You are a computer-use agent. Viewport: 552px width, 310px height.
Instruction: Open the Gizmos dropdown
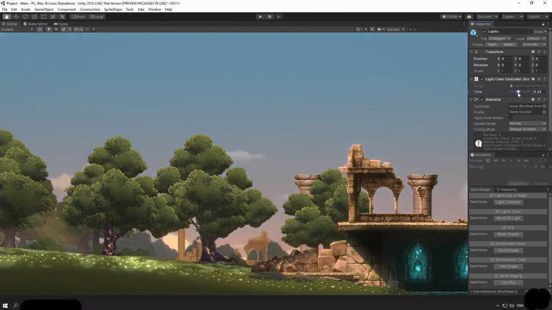tap(396, 30)
